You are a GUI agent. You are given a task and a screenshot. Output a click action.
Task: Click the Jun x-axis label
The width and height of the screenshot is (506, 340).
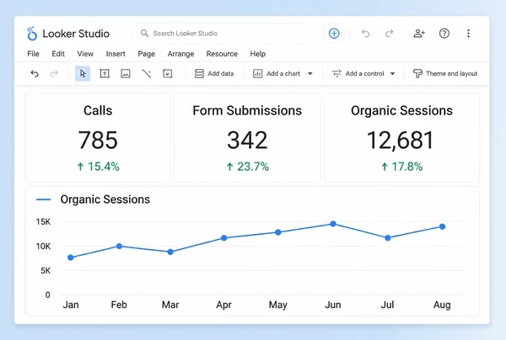click(333, 305)
